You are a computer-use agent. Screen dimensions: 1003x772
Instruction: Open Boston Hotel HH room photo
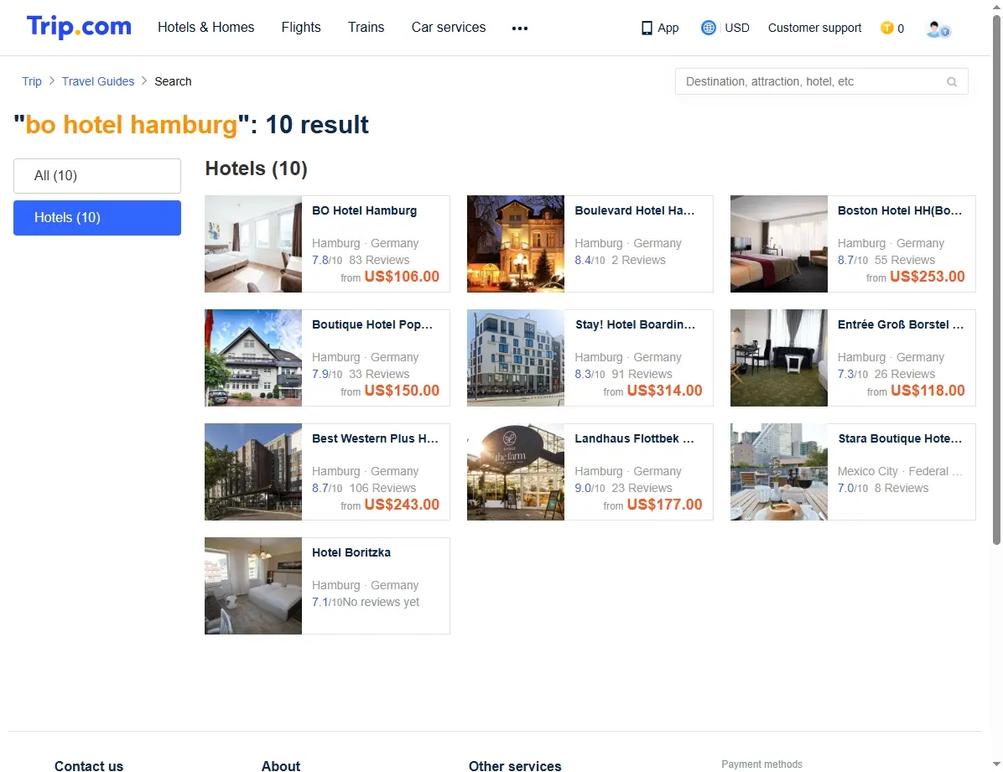779,244
